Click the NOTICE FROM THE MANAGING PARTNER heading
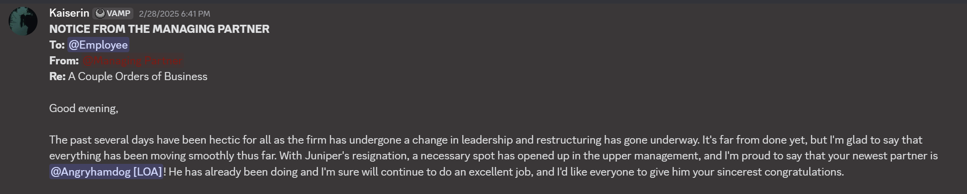The image size is (967, 194). 159,29
